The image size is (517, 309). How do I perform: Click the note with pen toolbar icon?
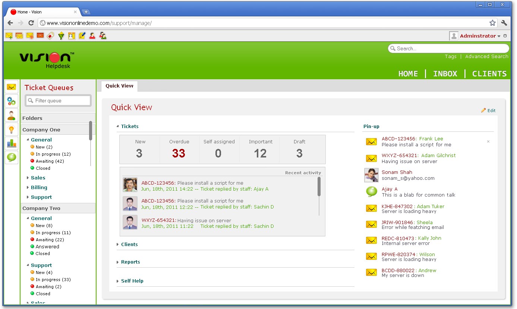(x=82, y=36)
